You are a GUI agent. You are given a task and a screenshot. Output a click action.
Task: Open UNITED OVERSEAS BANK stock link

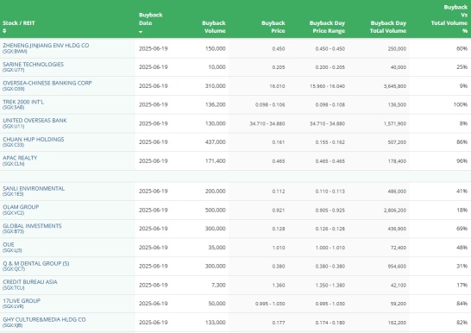35,121
